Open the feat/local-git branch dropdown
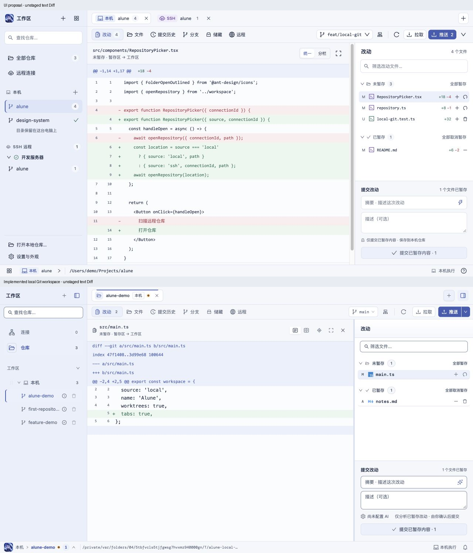This screenshot has height=553, width=473. 345,35
